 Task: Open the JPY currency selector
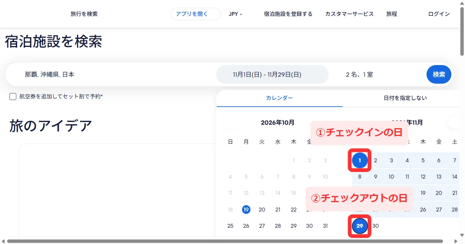click(x=235, y=14)
